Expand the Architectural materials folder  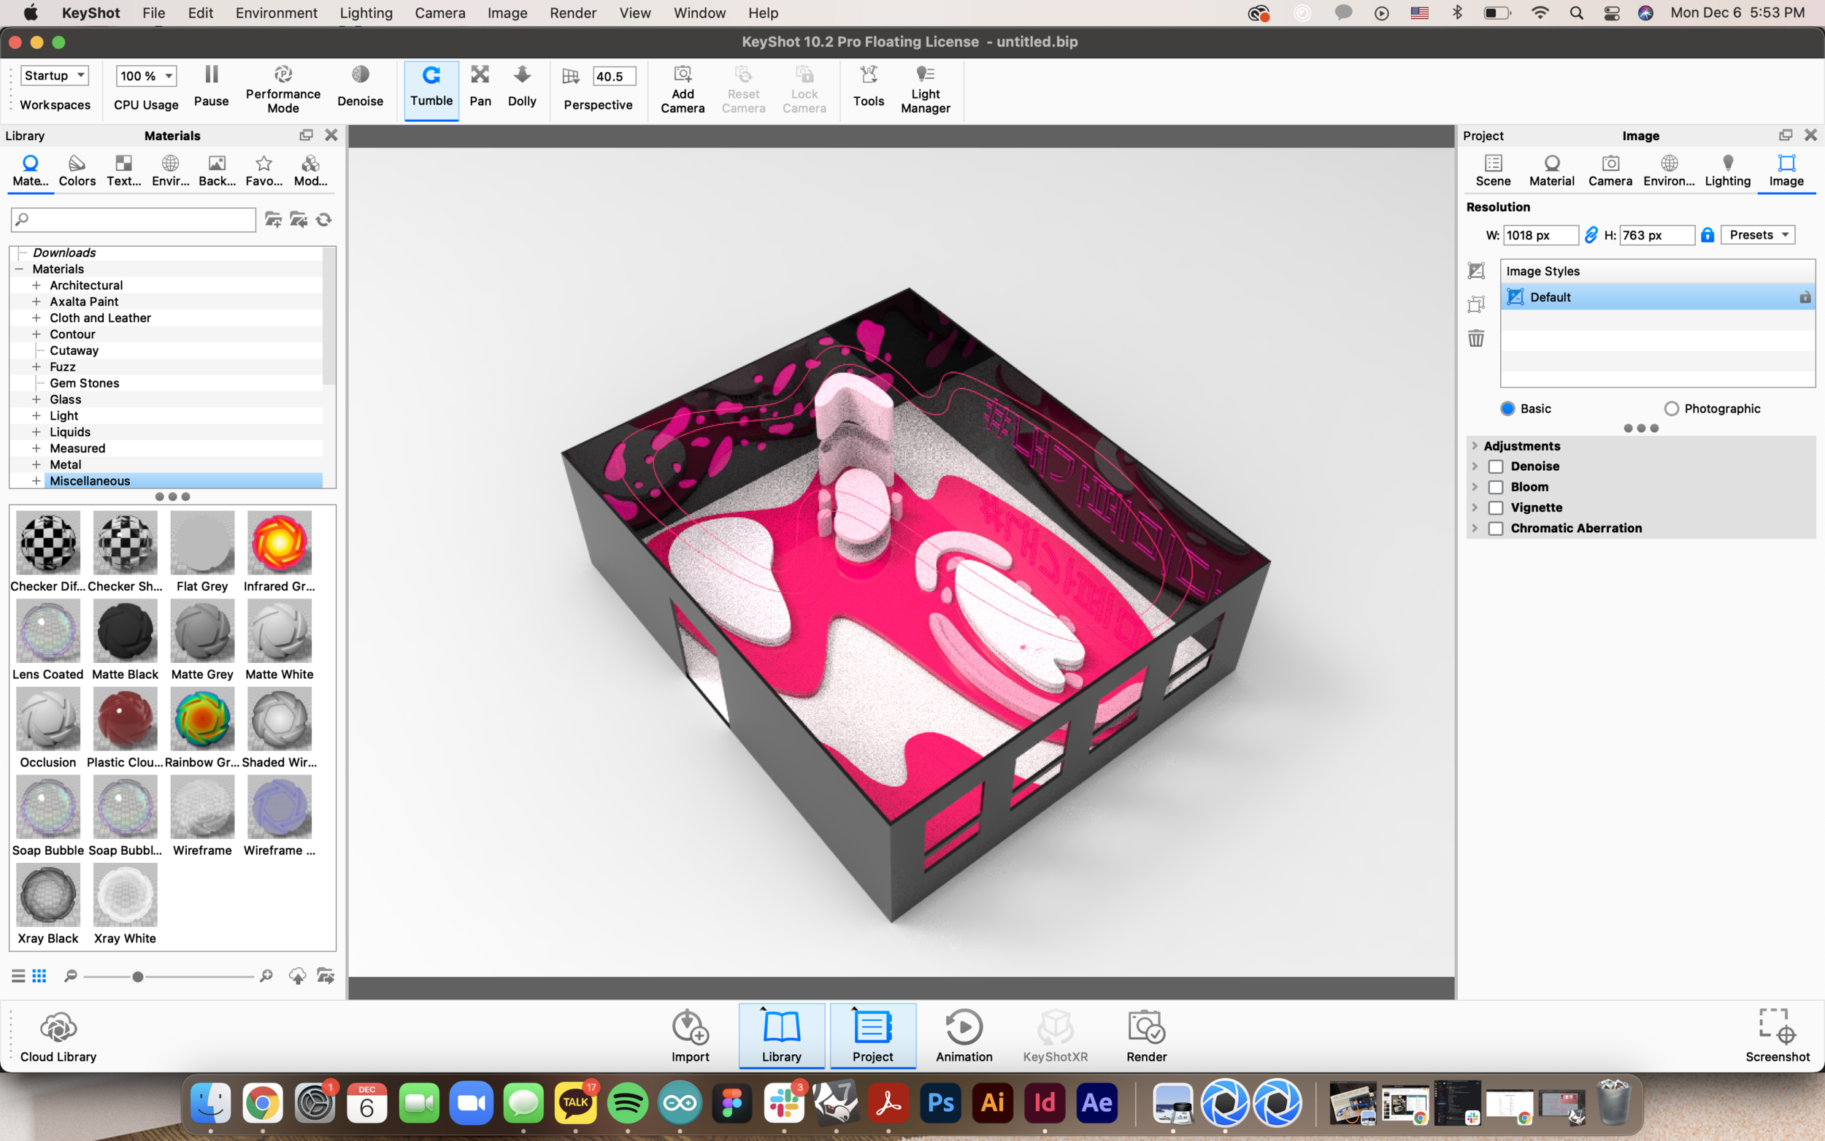pyautogui.click(x=36, y=285)
